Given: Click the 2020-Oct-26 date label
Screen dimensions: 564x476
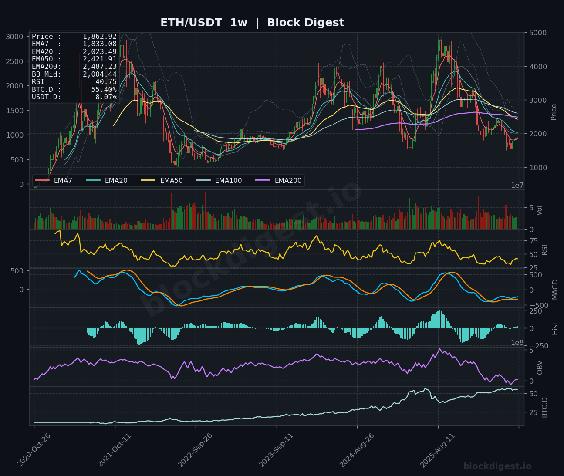Looking at the screenshot, I should coord(34,450).
